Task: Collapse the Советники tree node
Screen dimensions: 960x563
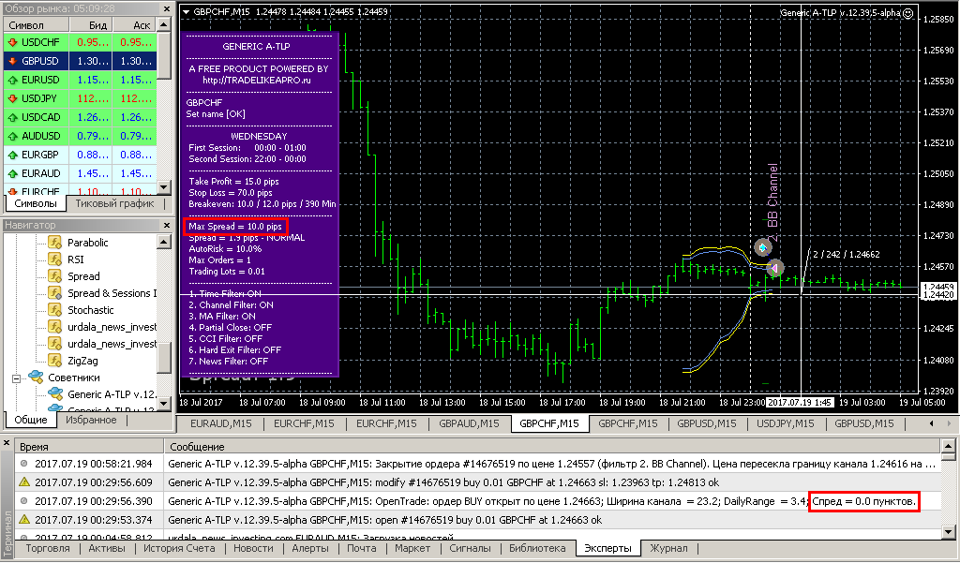Action: click(17, 378)
